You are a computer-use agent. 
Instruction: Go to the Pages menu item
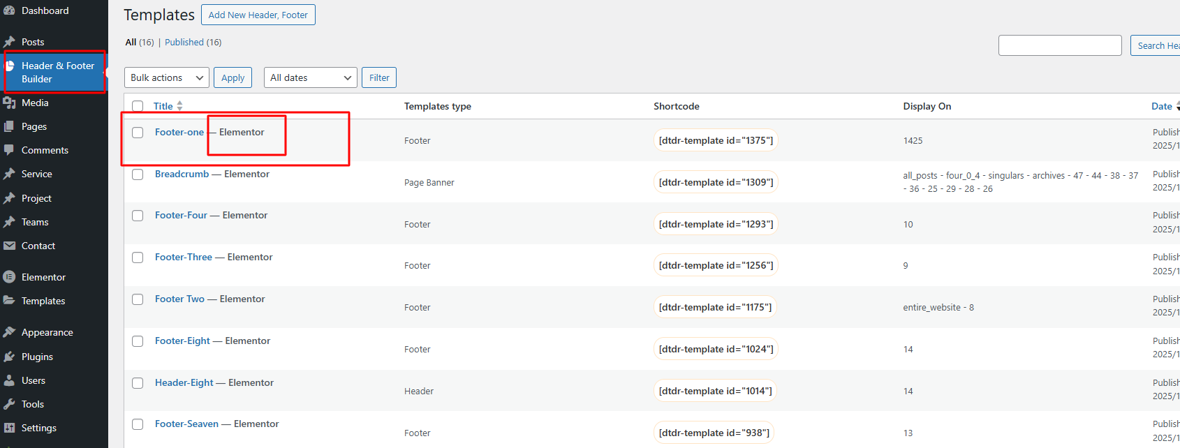coord(34,126)
